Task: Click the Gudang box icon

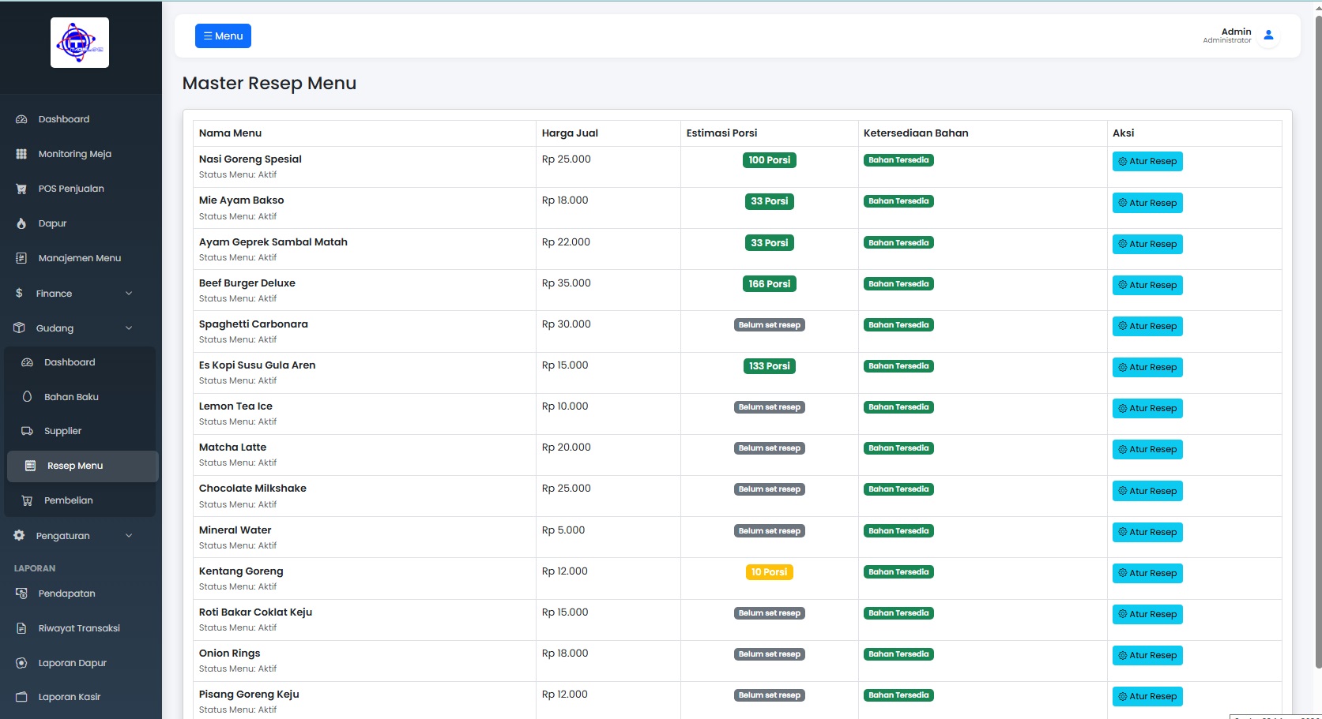Action: (x=20, y=328)
